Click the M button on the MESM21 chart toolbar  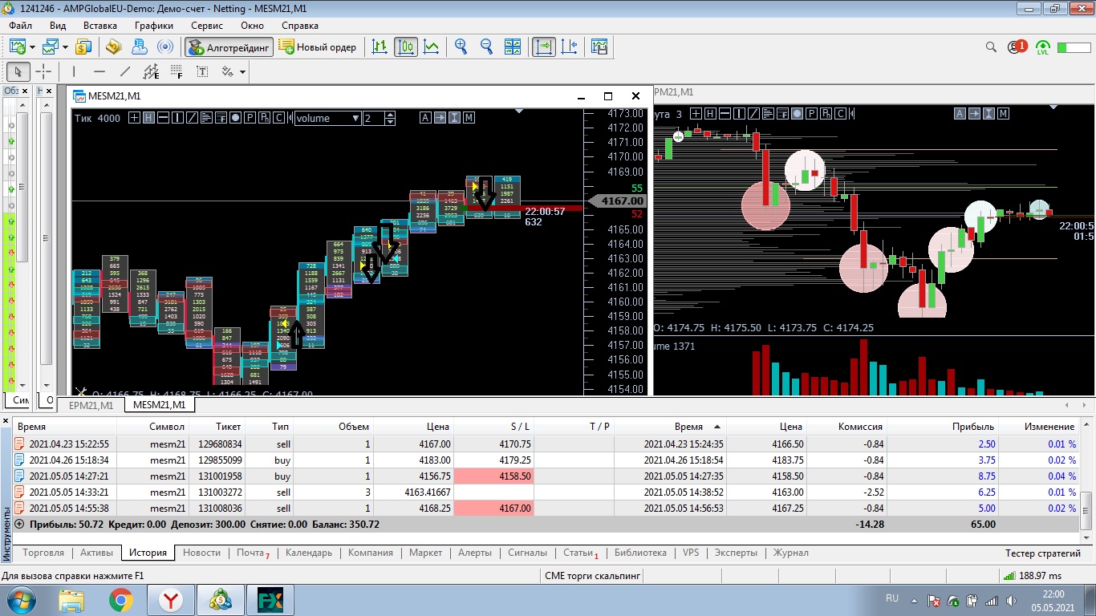(469, 118)
